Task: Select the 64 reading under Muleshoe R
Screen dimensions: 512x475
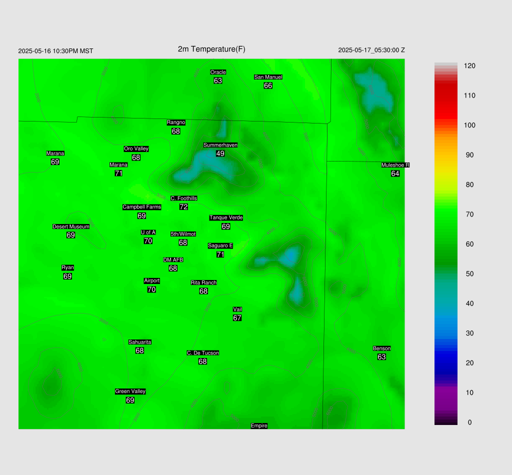Action: (395, 173)
